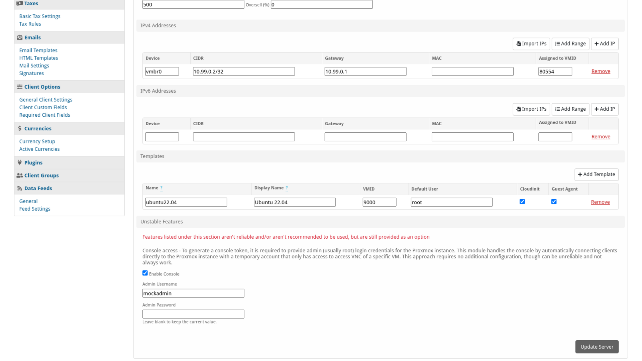The width and height of the screenshot is (642, 361).
Task: Focus the IPv4 CIDR field 10.99.0.2/32
Action: 244,72
